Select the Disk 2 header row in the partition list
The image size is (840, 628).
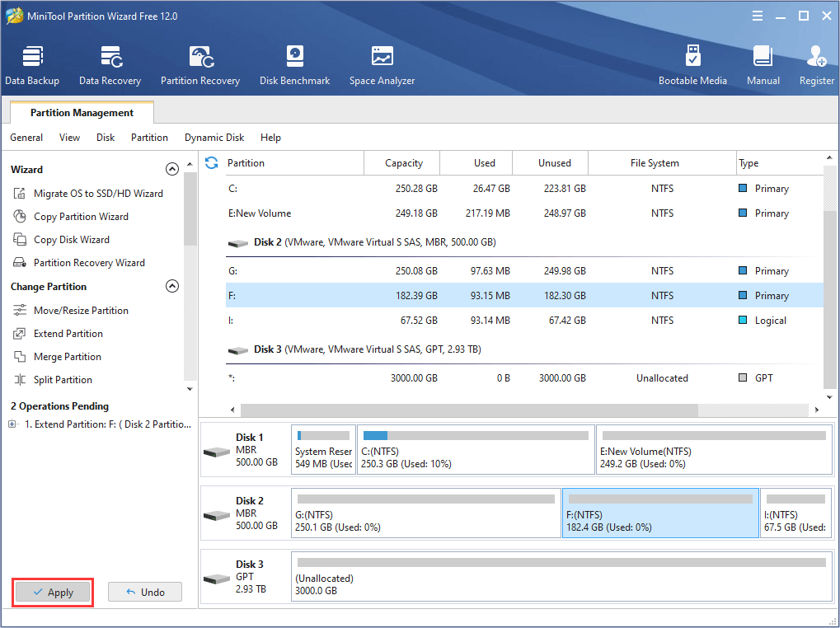point(524,242)
